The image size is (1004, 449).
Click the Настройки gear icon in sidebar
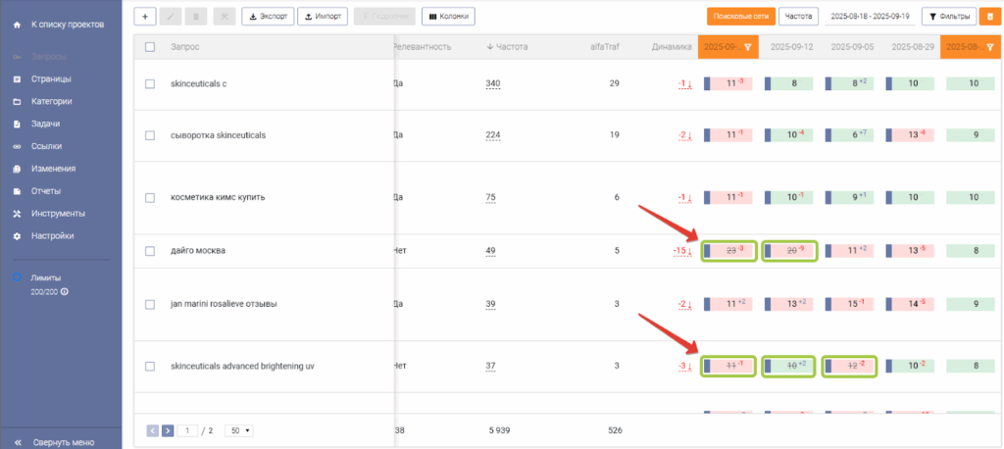tap(17, 236)
